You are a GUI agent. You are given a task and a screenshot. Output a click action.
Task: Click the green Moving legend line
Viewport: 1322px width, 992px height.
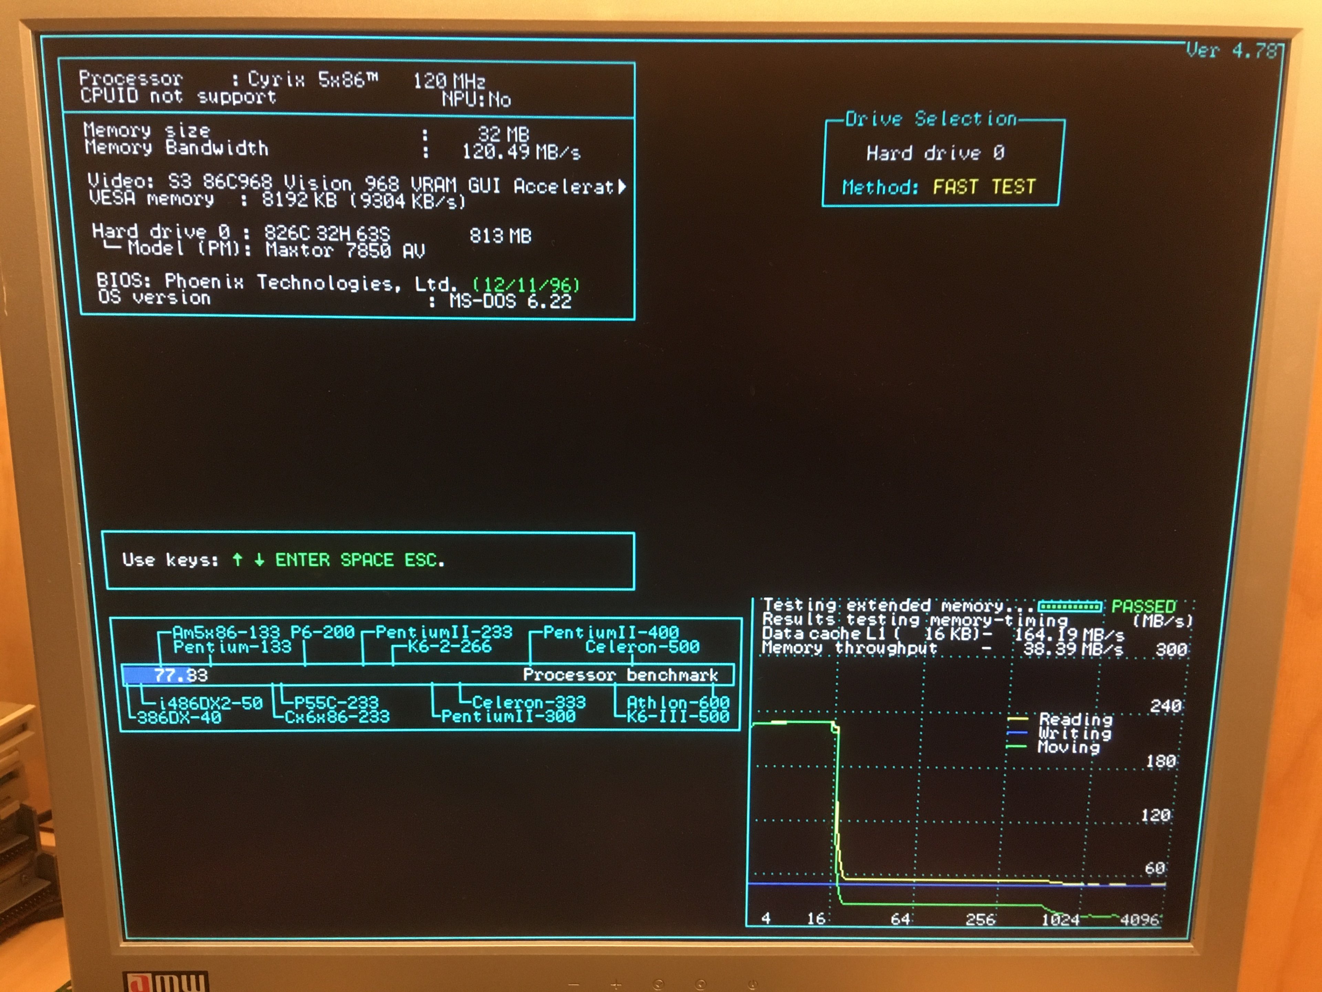[1016, 746]
